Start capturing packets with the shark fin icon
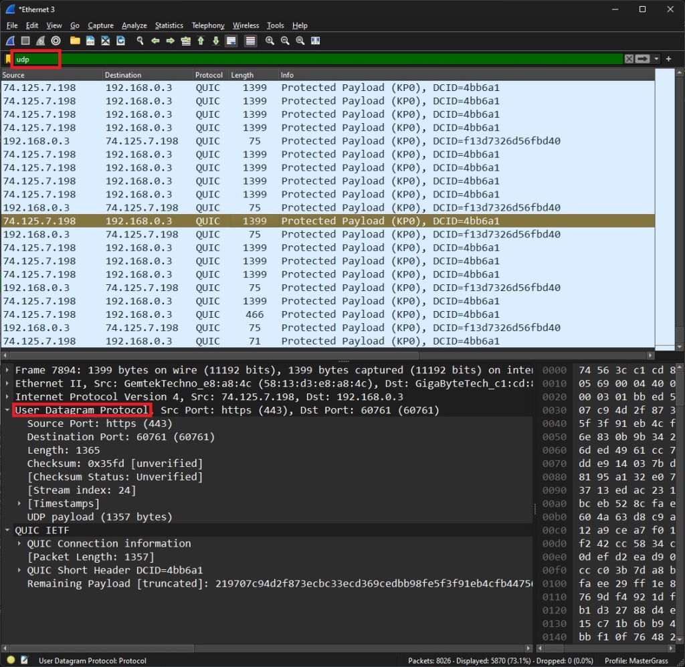 point(10,41)
